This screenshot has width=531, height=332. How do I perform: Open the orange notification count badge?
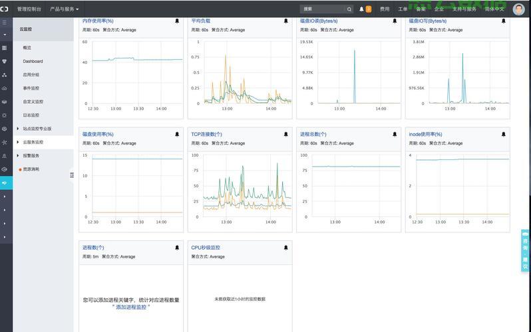(x=369, y=9)
